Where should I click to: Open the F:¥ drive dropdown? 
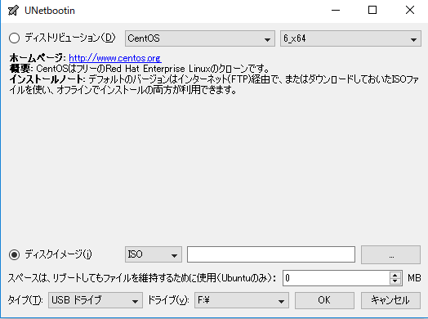tap(242, 300)
